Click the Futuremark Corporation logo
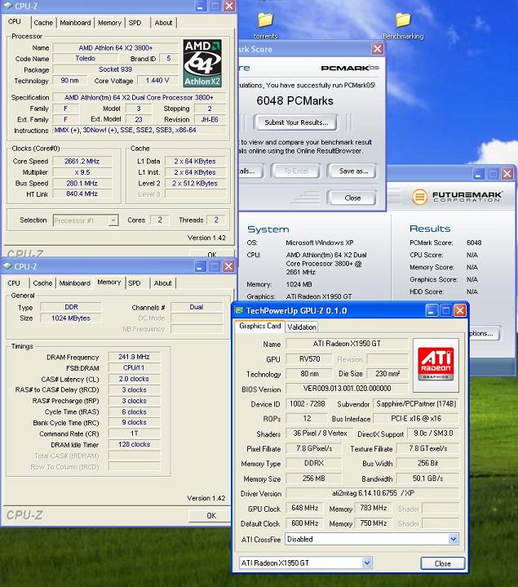518x587 pixels. coord(457,196)
